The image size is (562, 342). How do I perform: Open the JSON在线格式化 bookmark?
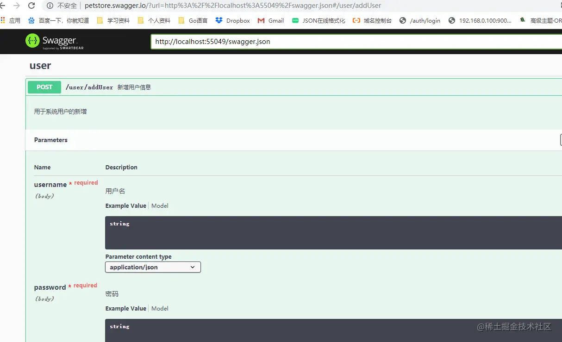point(318,20)
